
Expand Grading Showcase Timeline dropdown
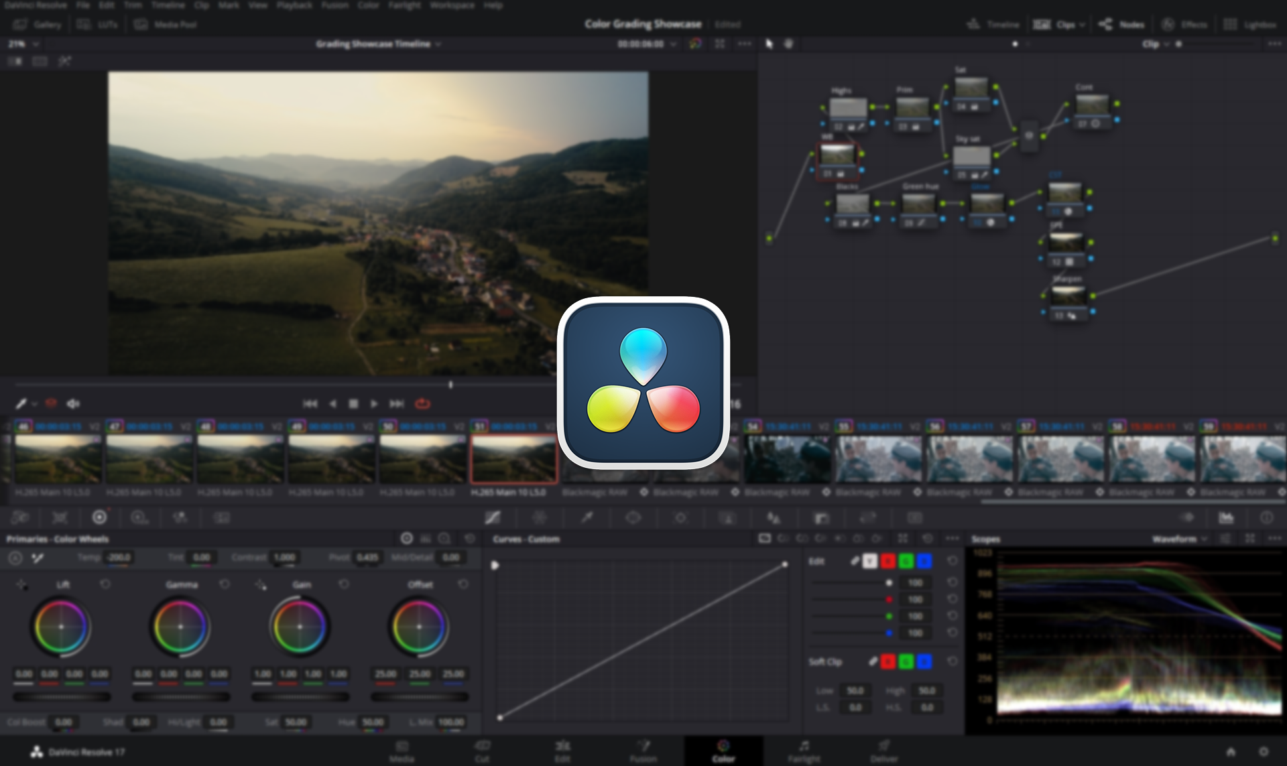(x=438, y=44)
